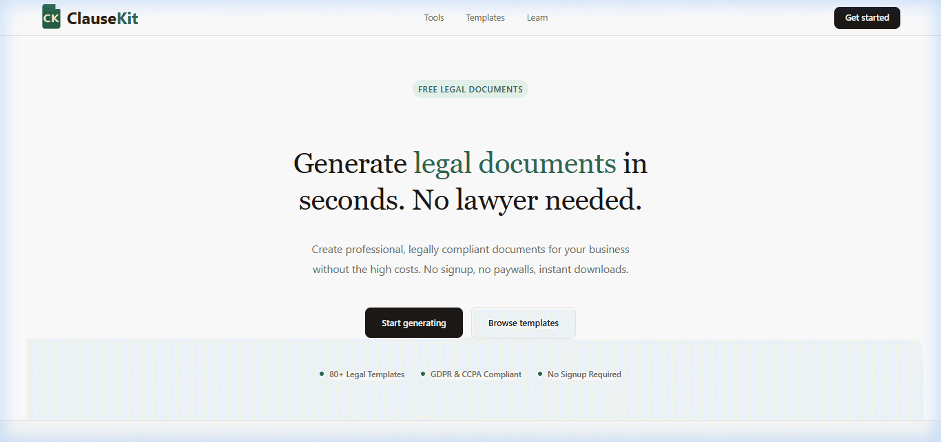Click the 'No signup, no paywalls' description line
The image size is (941, 442).
tap(470, 270)
